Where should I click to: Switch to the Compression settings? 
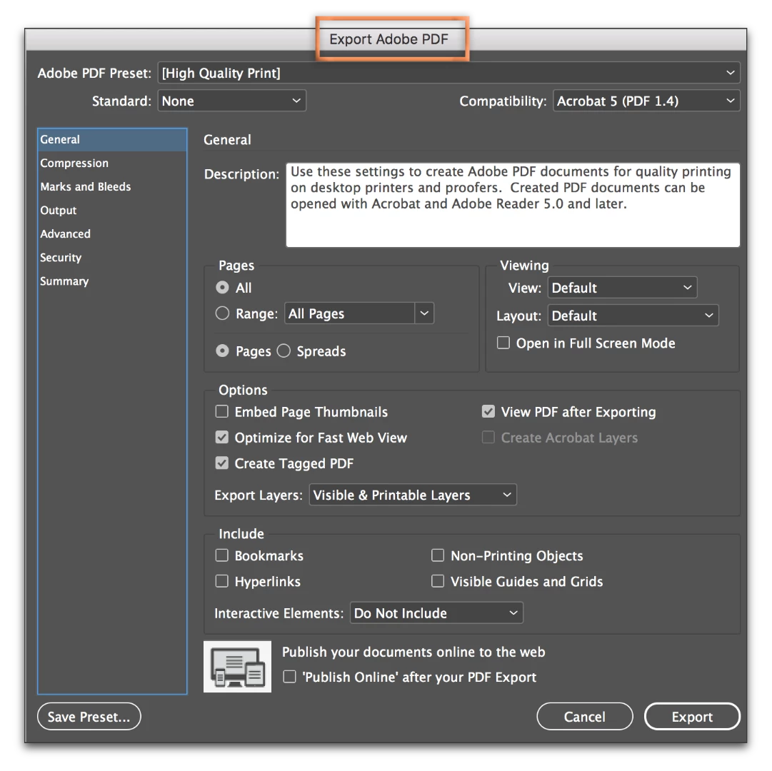coord(112,163)
